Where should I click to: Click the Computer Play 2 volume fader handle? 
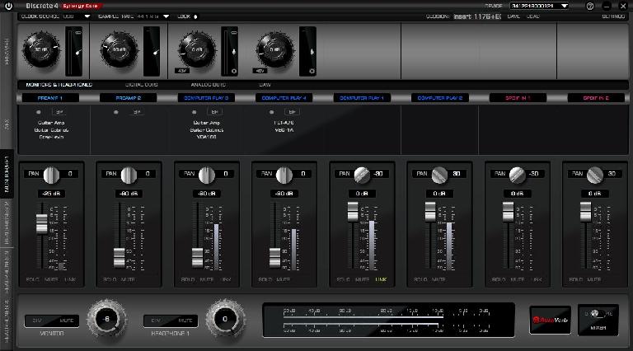[430, 212]
